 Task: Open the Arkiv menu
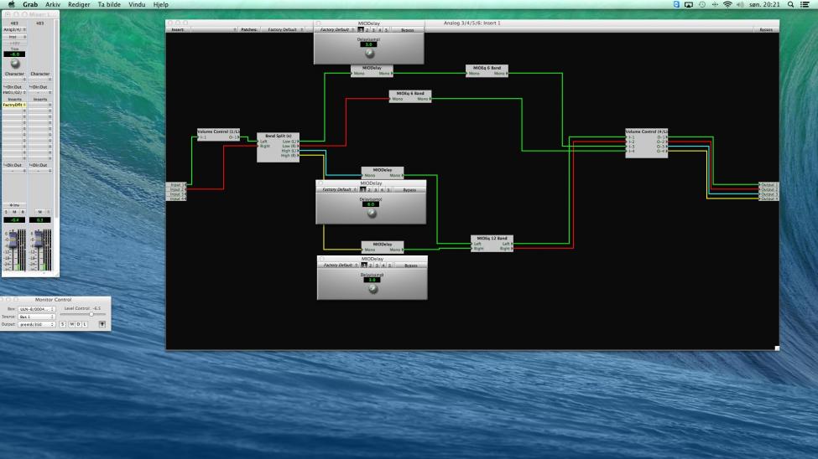53,5
